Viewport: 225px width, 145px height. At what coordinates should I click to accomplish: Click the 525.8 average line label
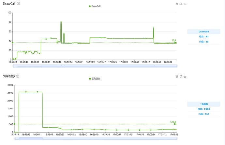173,122
